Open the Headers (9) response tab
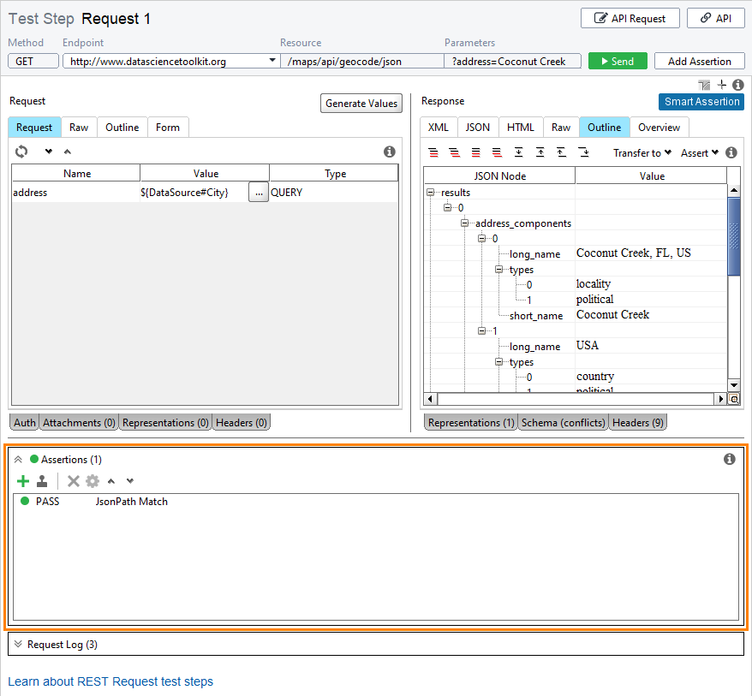 pyautogui.click(x=638, y=422)
